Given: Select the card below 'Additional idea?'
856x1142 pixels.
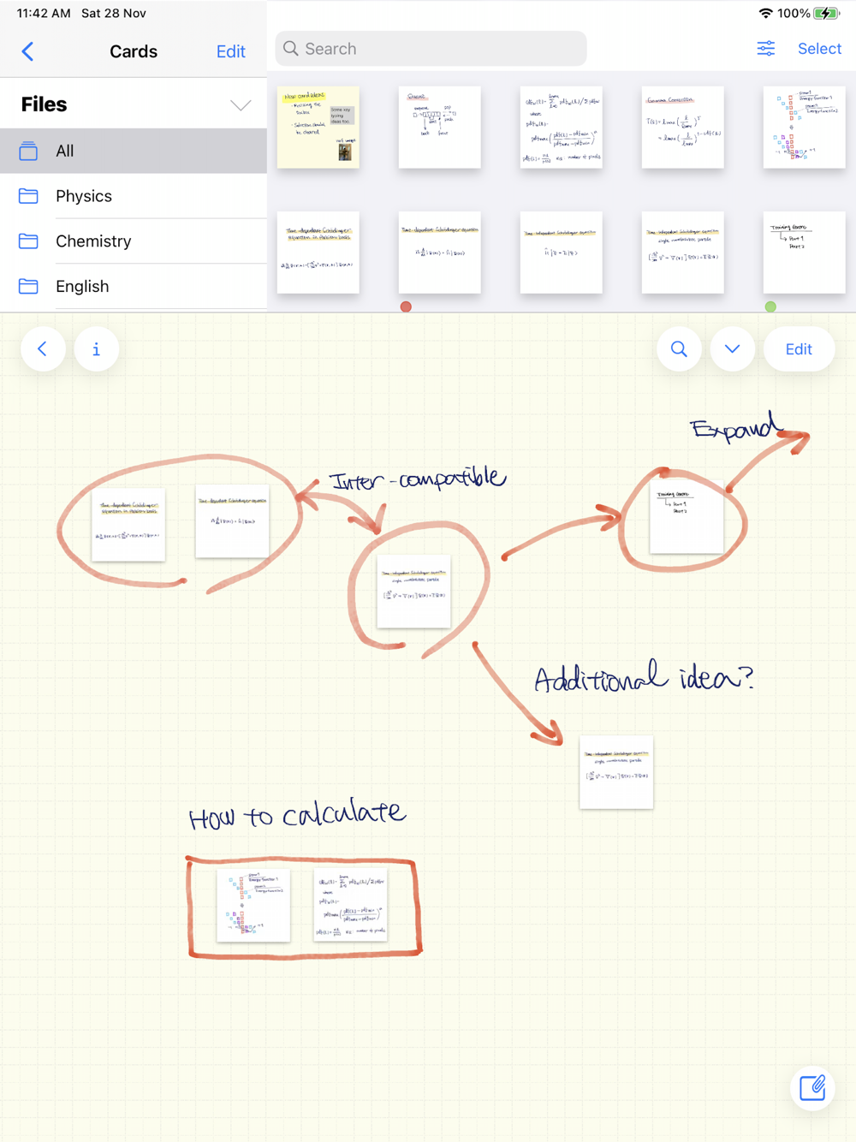Looking at the screenshot, I should coord(616,772).
